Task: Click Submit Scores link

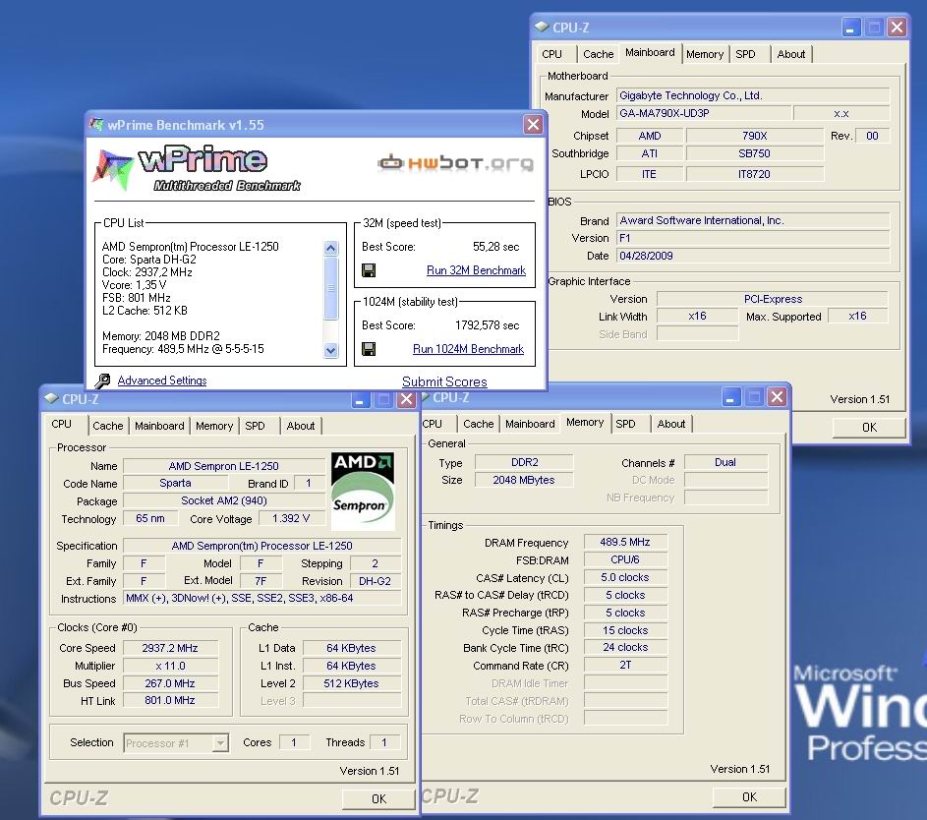Action: [x=444, y=381]
